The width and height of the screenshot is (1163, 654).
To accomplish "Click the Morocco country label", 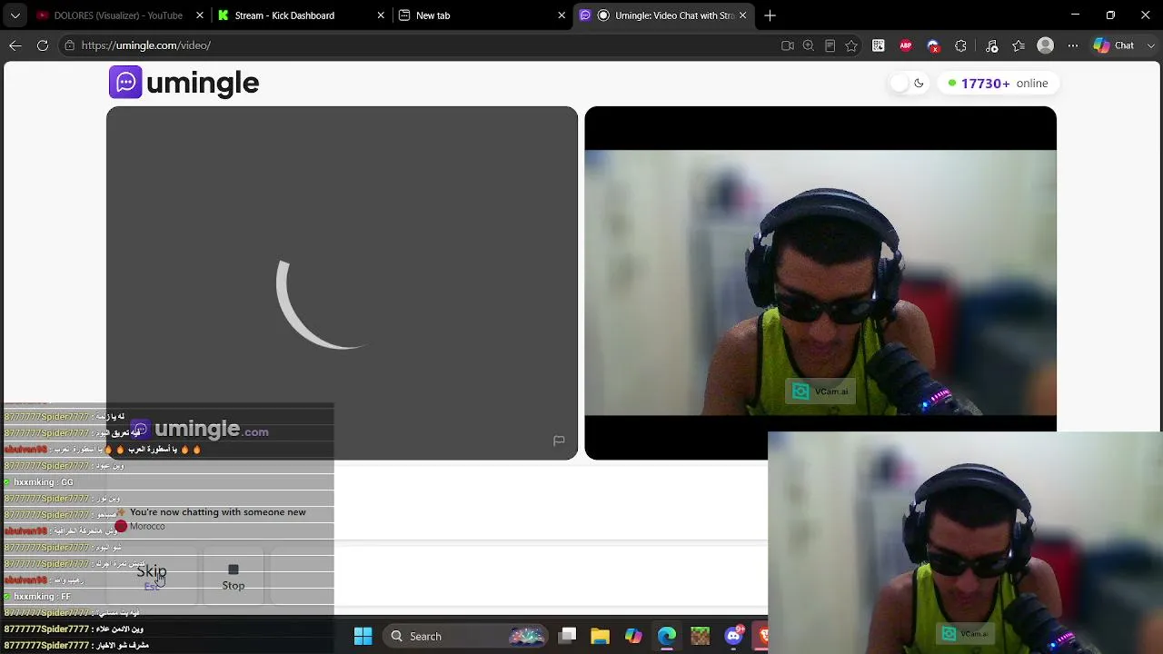I will tap(147, 527).
